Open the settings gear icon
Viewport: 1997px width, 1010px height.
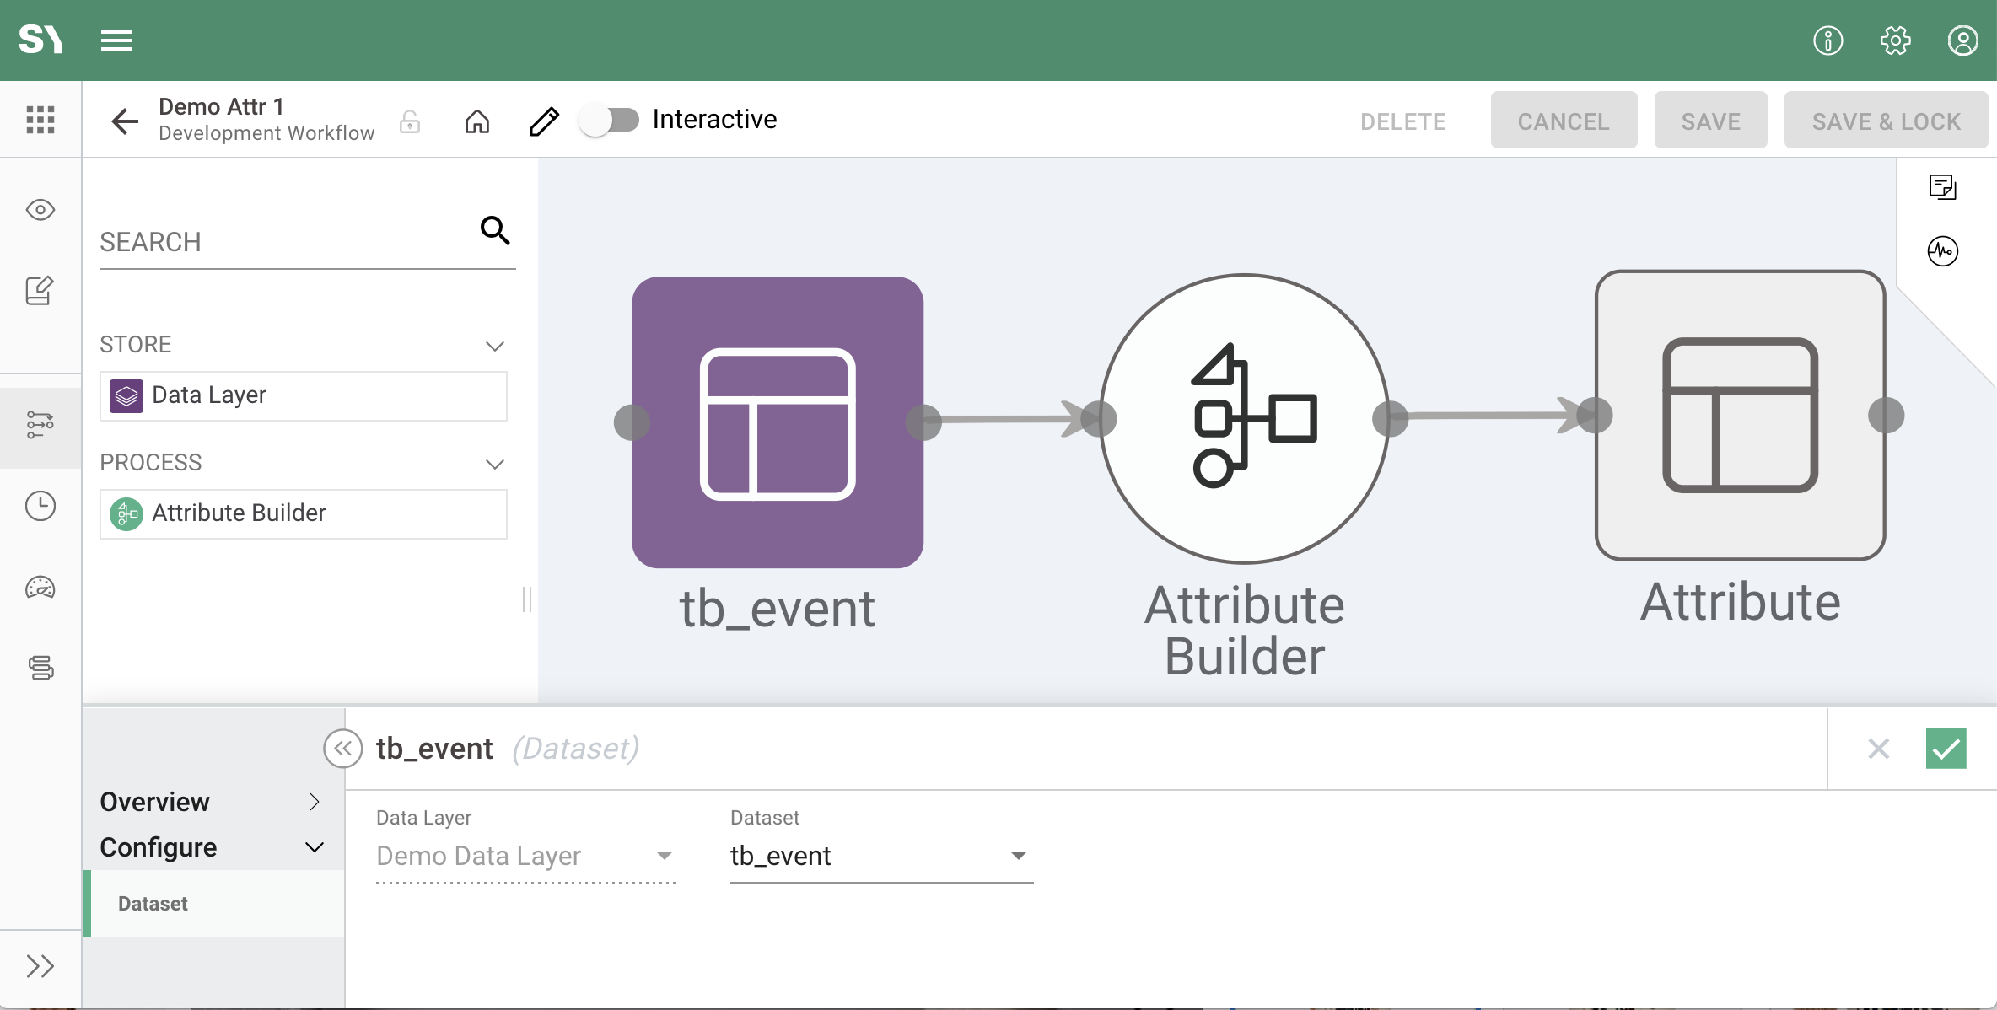pyautogui.click(x=1895, y=40)
